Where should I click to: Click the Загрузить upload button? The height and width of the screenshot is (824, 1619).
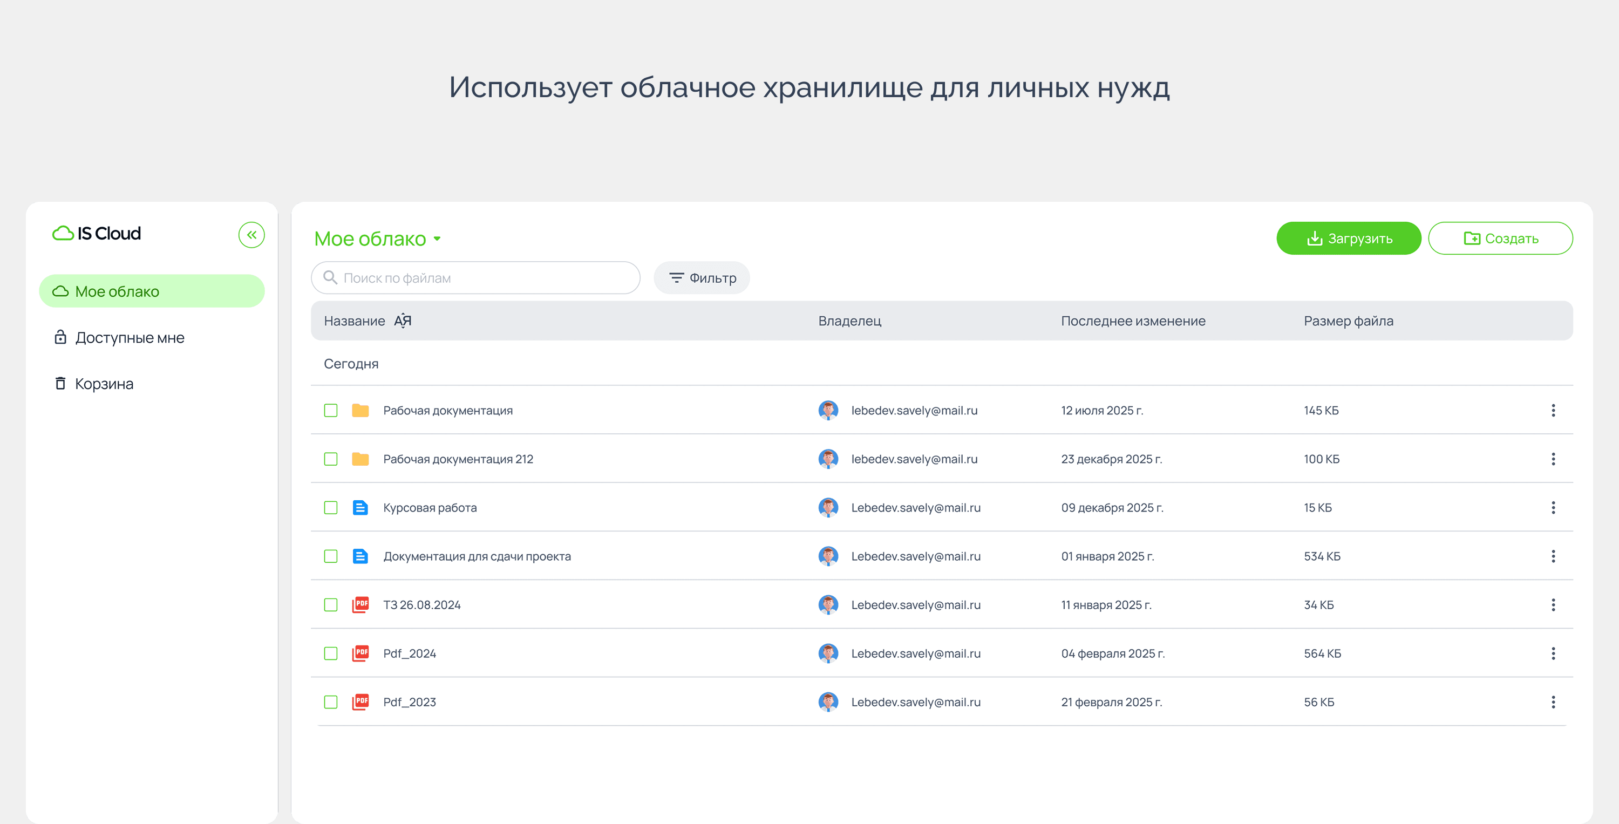point(1348,238)
